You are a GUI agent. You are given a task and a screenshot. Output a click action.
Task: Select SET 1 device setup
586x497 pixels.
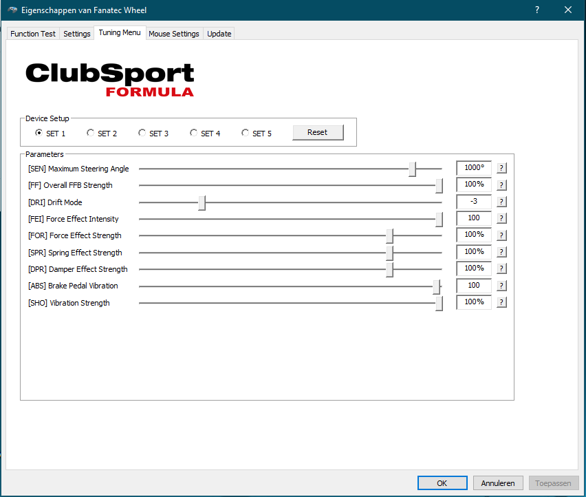click(50, 133)
